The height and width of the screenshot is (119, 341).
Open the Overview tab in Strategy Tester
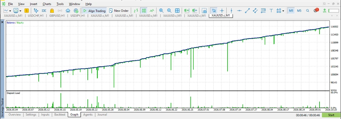point(15,115)
